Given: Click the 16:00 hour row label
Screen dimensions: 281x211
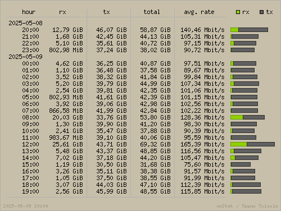Looking at the screenshot, I should 30,171.
